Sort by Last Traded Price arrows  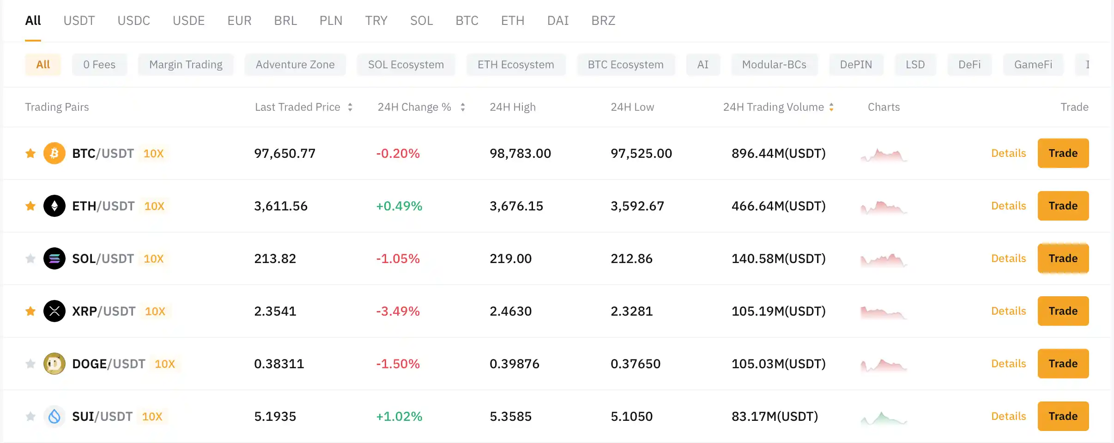[x=350, y=107]
